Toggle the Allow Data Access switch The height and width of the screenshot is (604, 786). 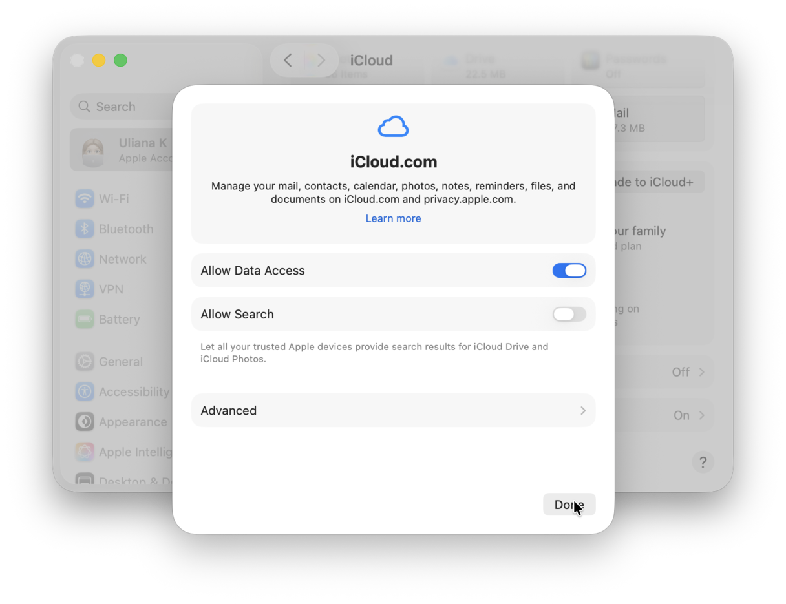(x=569, y=271)
